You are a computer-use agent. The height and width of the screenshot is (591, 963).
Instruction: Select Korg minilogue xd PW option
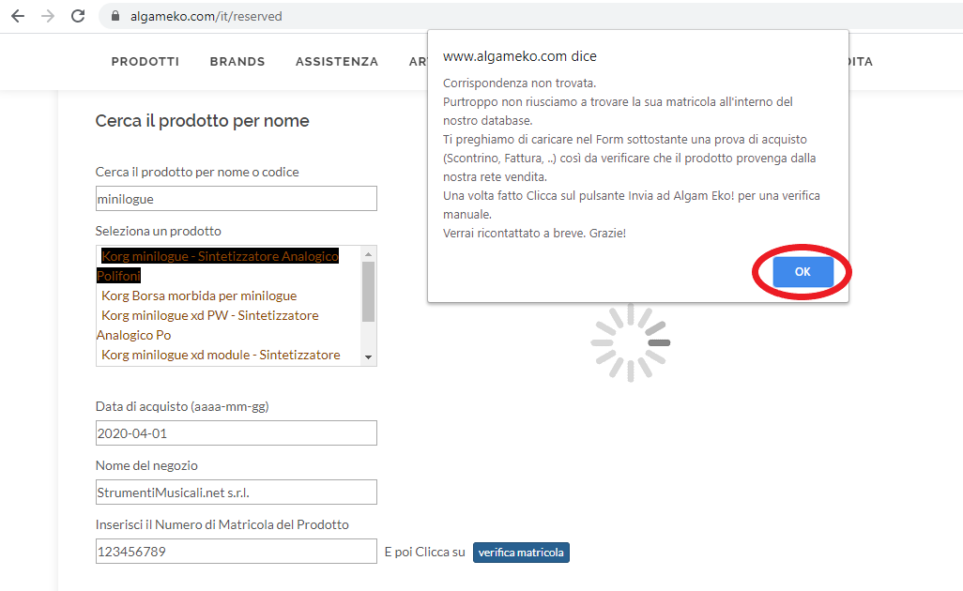click(207, 325)
